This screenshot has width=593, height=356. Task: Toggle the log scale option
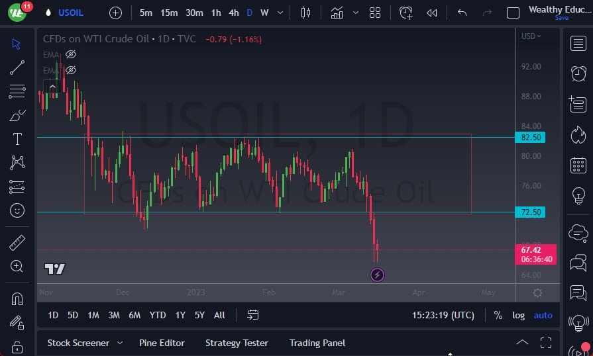(x=518, y=315)
